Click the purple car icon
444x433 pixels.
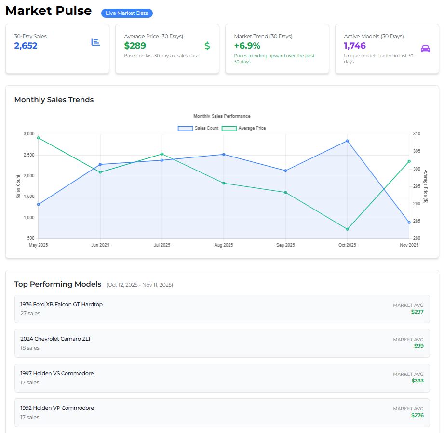pos(425,49)
